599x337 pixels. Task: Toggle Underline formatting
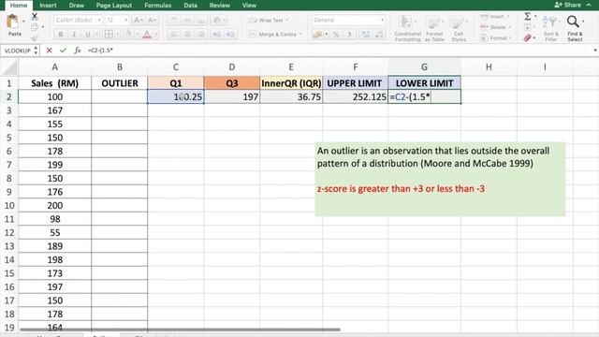88,35
